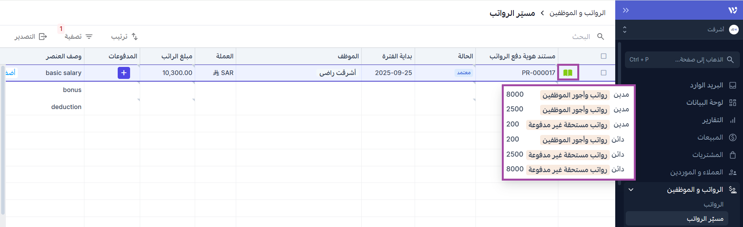Open the Dashboard (لوحة البيانات) menu item

[704, 102]
